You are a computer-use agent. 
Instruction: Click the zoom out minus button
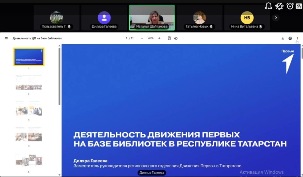pyautogui.click(x=142, y=38)
